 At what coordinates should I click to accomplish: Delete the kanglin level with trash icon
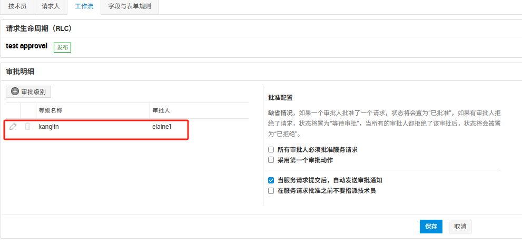[x=27, y=127]
